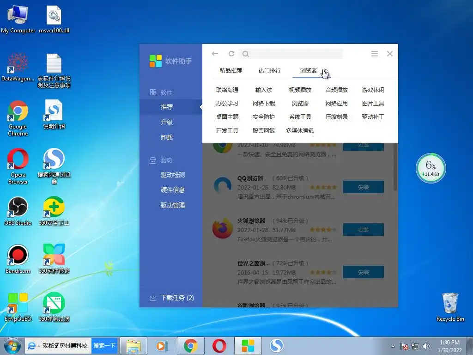Open the hamburger menu in 软件助手
473x355 pixels.
(374, 54)
